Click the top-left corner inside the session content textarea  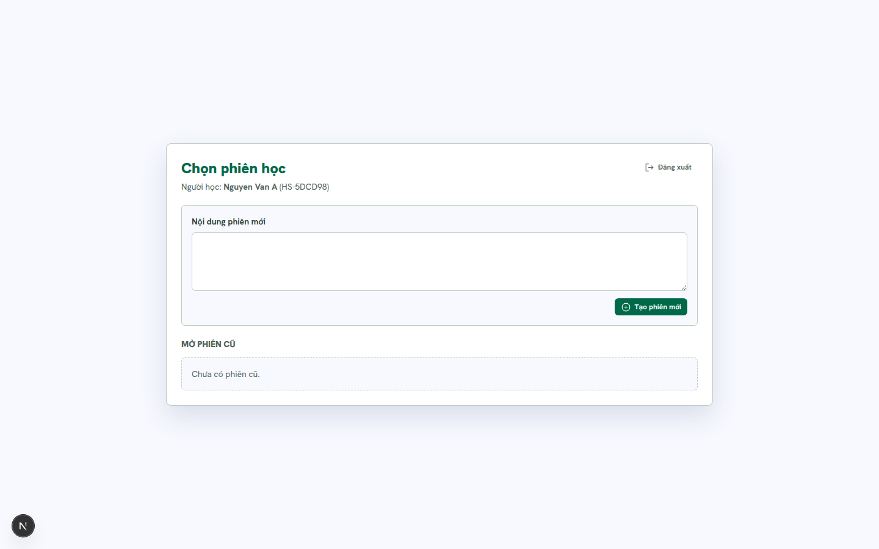(x=197, y=237)
